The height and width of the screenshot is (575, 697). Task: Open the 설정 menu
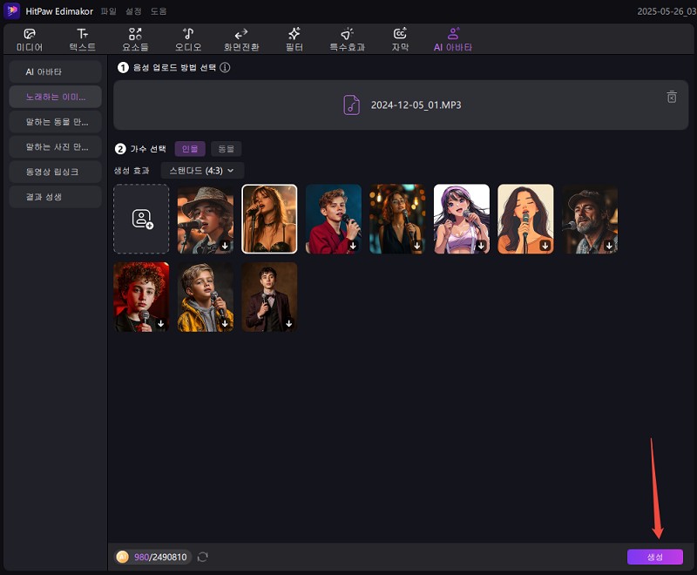click(133, 11)
